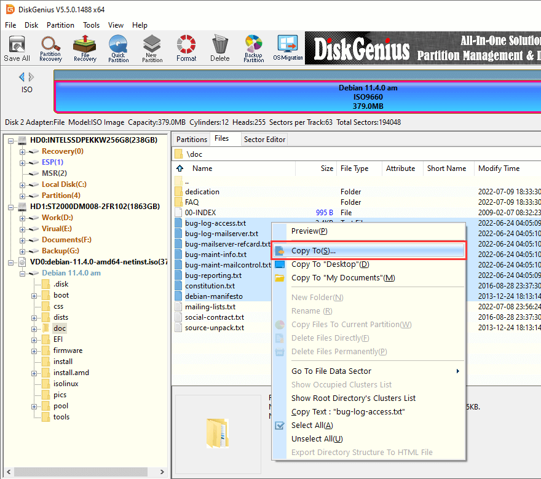Click the Format toolbar icon
This screenshot has width=541, height=479.
click(x=186, y=48)
